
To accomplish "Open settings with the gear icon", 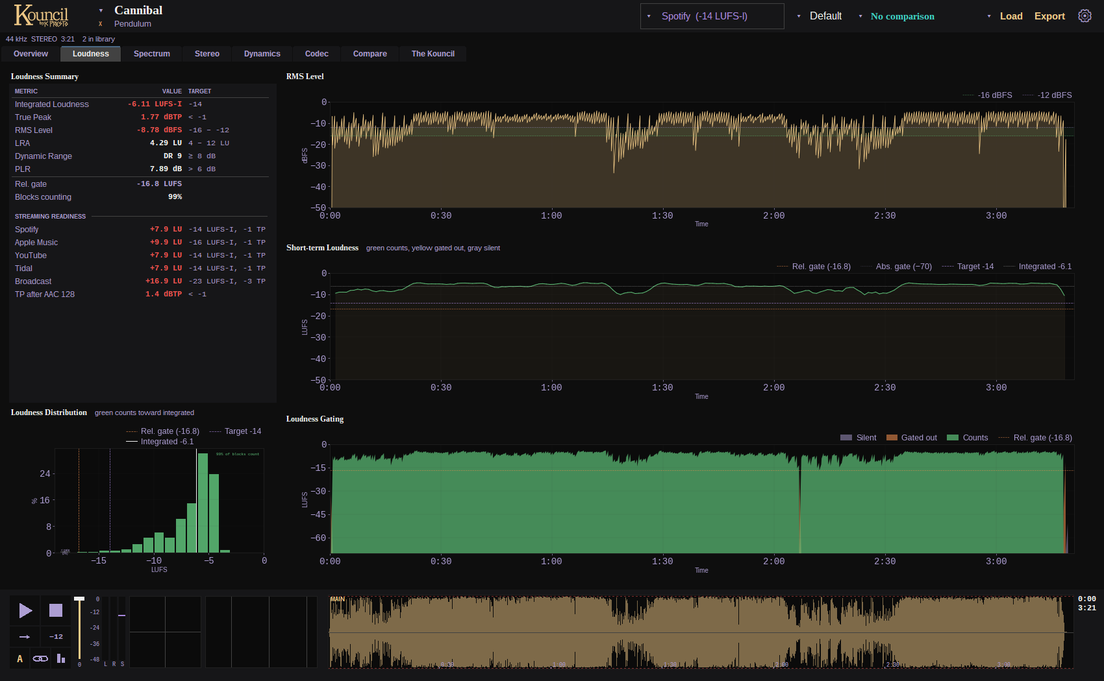I will pyautogui.click(x=1085, y=16).
